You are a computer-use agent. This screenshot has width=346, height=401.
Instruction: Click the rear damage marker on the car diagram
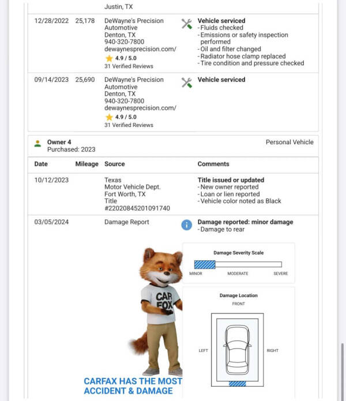pyautogui.click(x=237, y=383)
